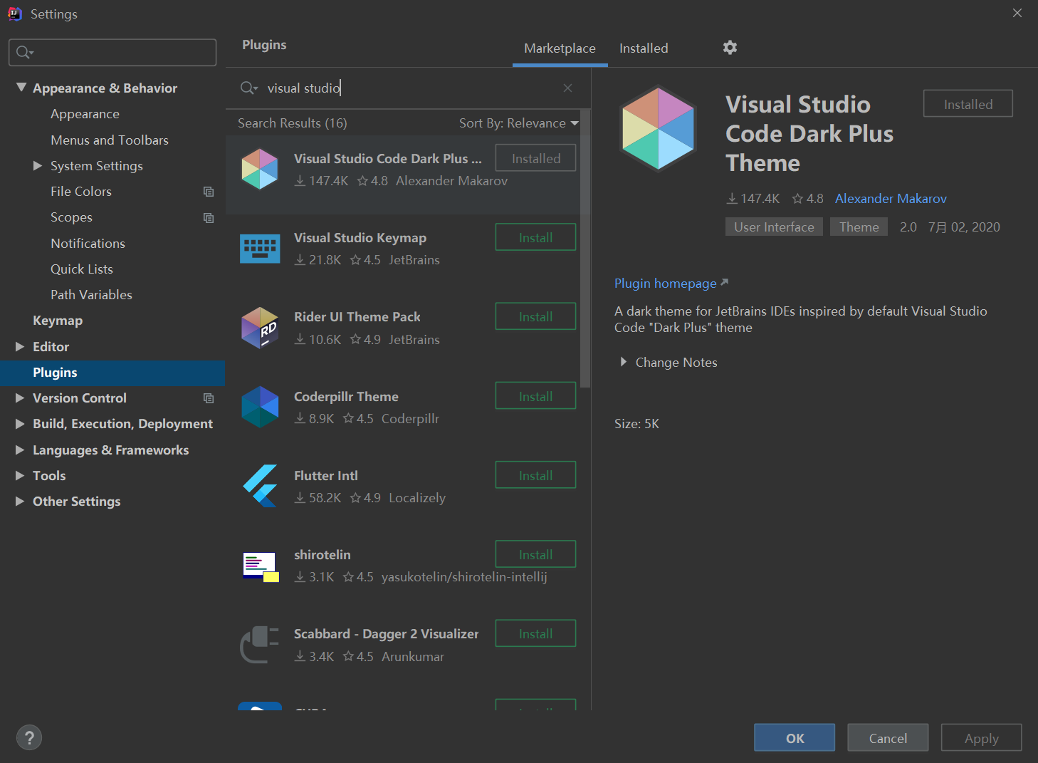Click the Version Control project-level icon
The width and height of the screenshot is (1038, 763).
209,398
